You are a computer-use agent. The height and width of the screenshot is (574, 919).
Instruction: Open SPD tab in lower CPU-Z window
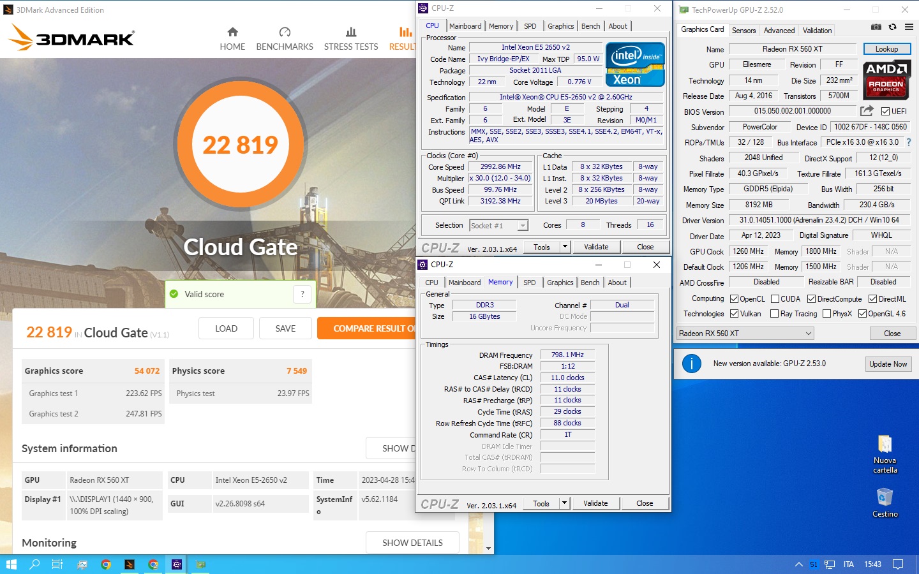pos(530,283)
